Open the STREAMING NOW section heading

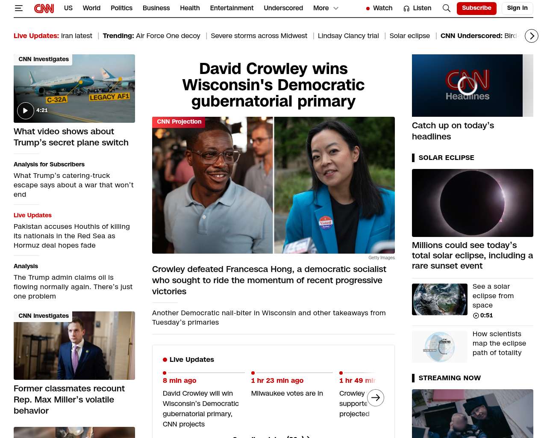coord(450,378)
